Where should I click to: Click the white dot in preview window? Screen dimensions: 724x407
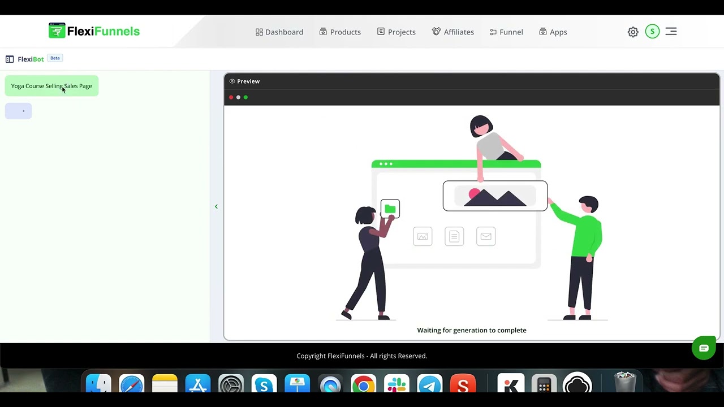click(238, 97)
